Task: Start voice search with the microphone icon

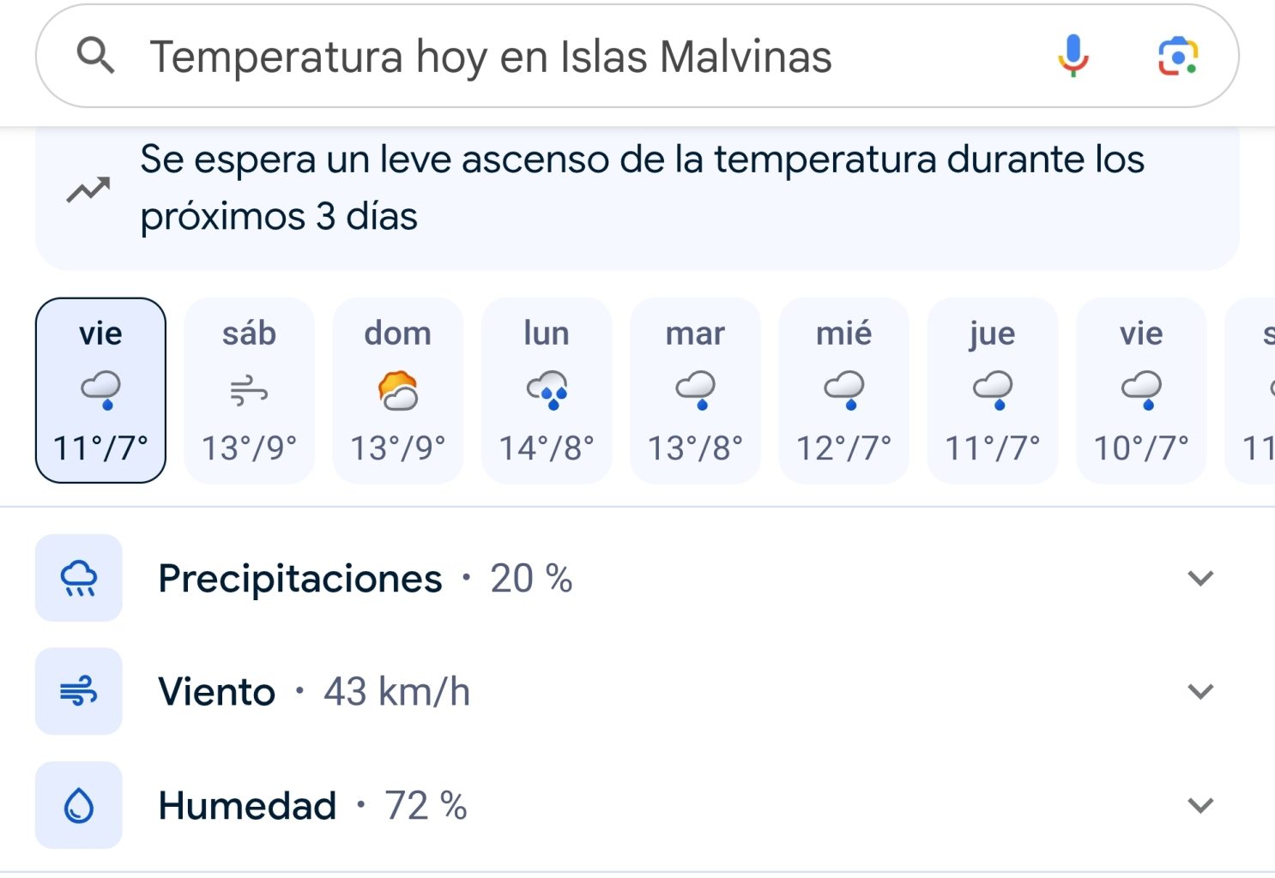Action: pyautogui.click(x=1073, y=57)
